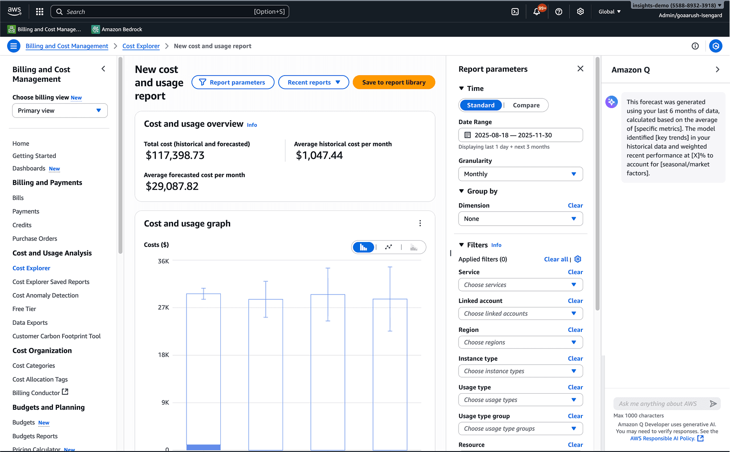Open the AWS services grid menu
This screenshot has height=452, width=730.
pyautogui.click(x=40, y=12)
